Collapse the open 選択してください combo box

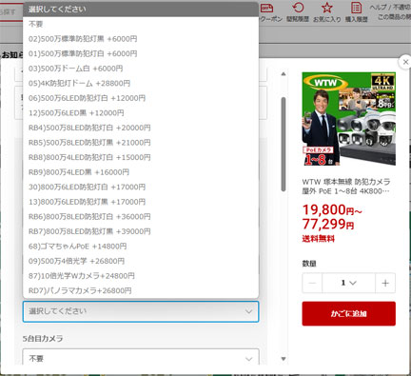coord(141,311)
